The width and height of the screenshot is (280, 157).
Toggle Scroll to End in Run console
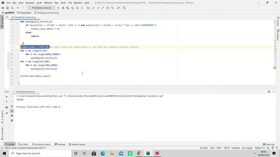coord(12,111)
